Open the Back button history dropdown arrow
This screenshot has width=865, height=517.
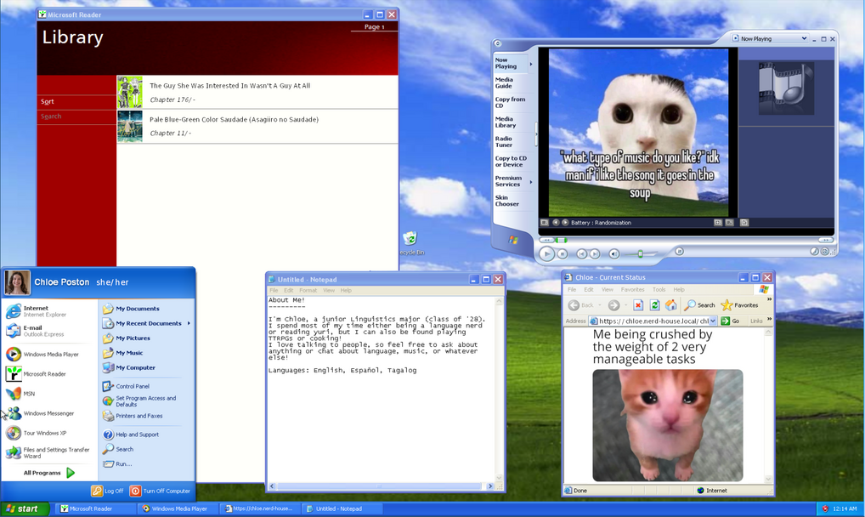tap(599, 305)
